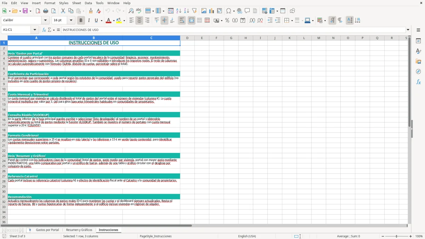Click English (USA) language in status bar
425x239 pixels.
(247, 236)
